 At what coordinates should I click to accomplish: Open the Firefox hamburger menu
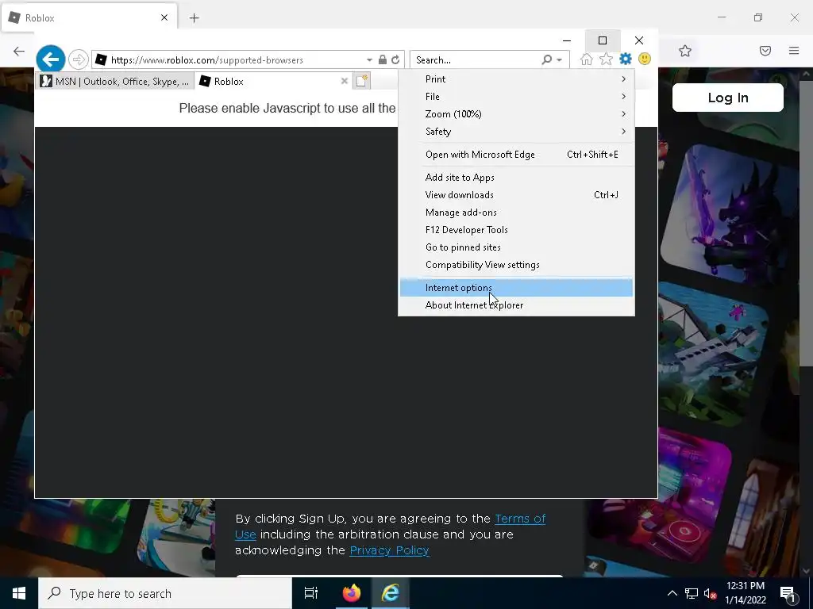(794, 51)
